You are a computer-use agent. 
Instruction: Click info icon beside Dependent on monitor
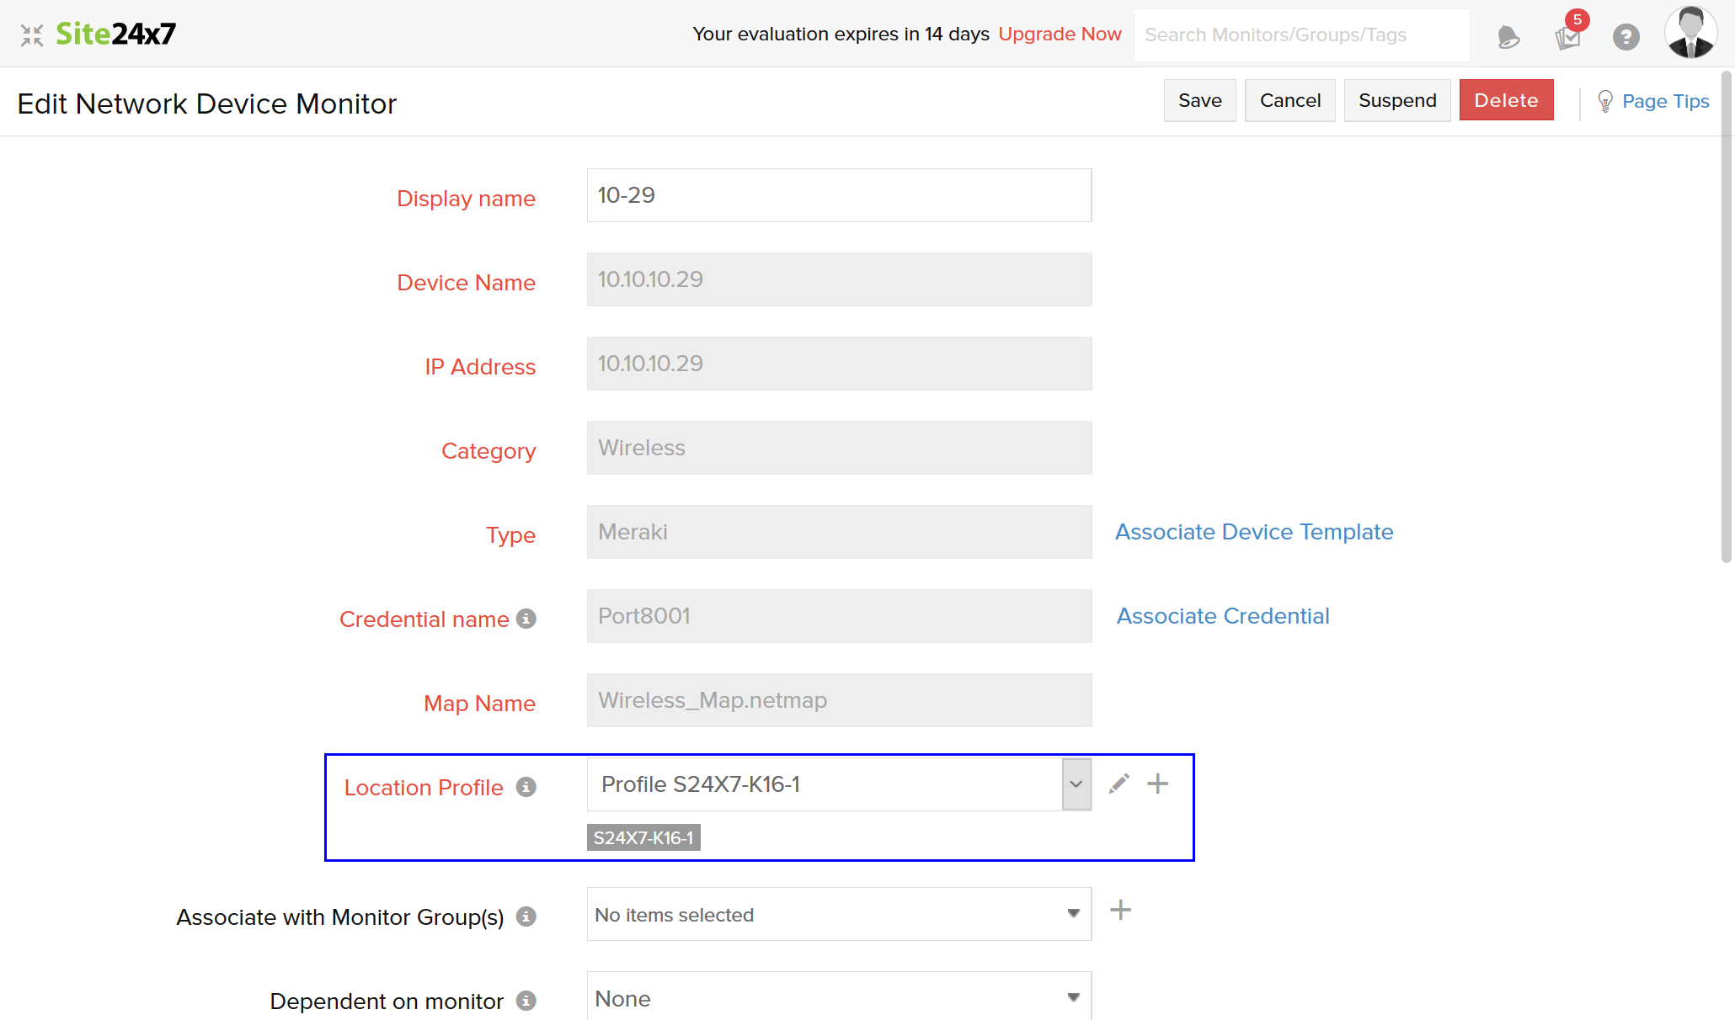point(526,1001)
